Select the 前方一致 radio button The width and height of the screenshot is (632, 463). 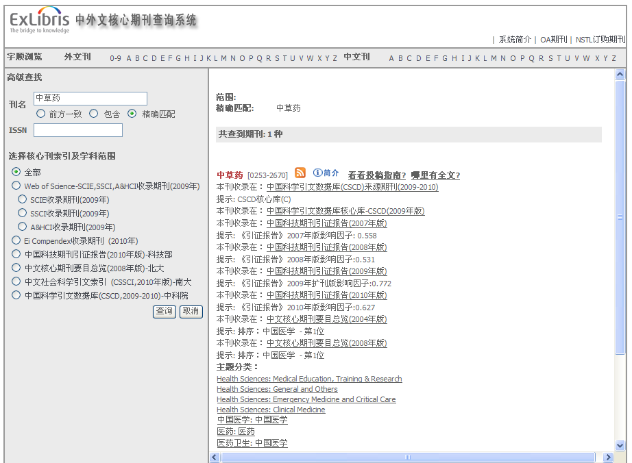40,114
